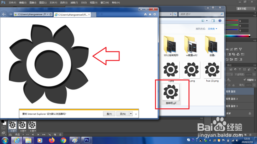Screen dimensions: 257x144
Task: Click the IE home icon
Action: point(145,14)
